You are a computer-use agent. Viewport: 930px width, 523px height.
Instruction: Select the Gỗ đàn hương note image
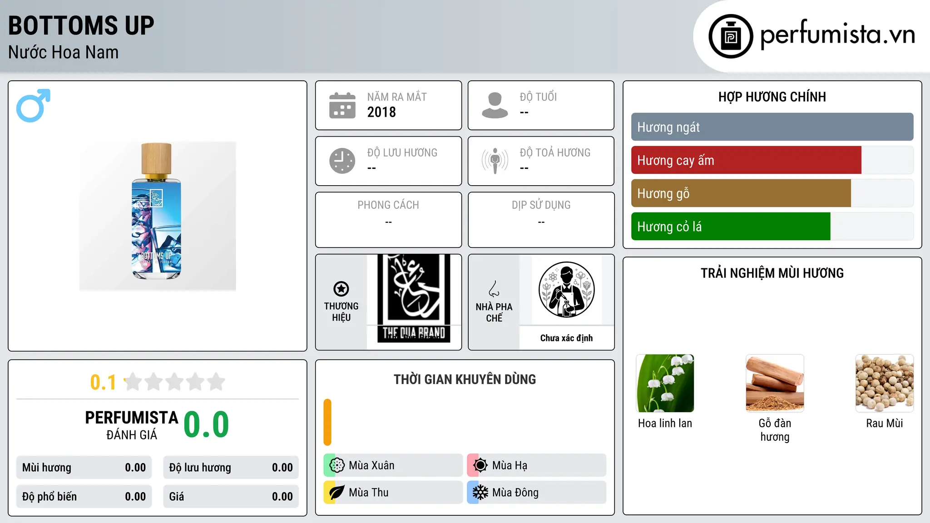[775, 383]
